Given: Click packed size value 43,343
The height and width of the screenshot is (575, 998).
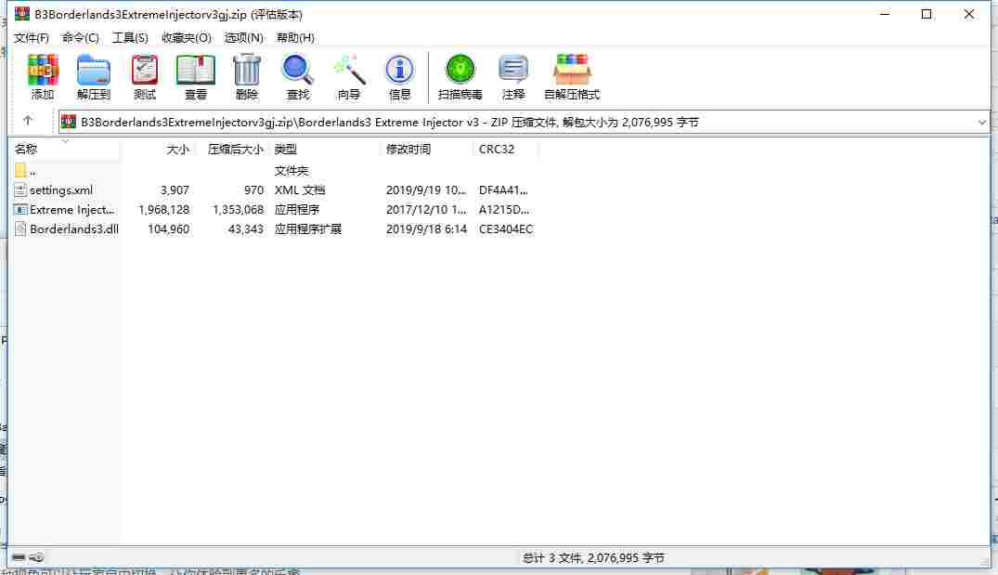Looking at the screenshot, I should [246, 229].
